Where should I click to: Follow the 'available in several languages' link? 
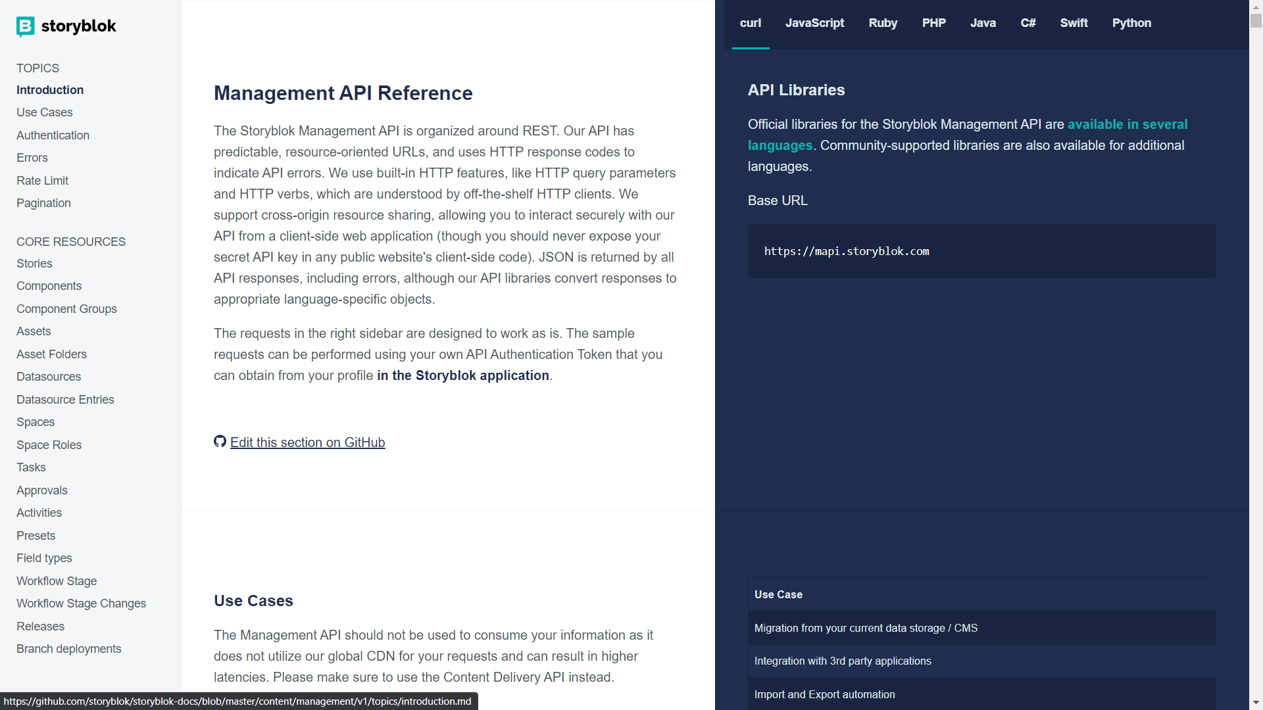point(1127,124)
